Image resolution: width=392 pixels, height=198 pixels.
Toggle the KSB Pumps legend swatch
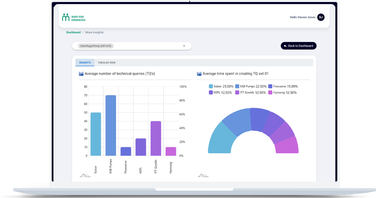point(237,86)
